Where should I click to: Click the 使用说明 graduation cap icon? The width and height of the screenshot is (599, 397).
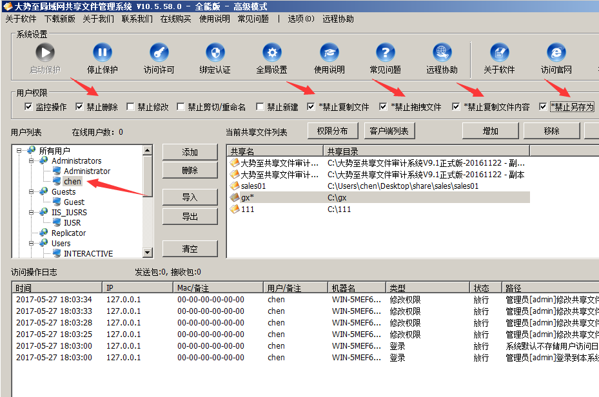pyautogui.click(x=329, y=53)
